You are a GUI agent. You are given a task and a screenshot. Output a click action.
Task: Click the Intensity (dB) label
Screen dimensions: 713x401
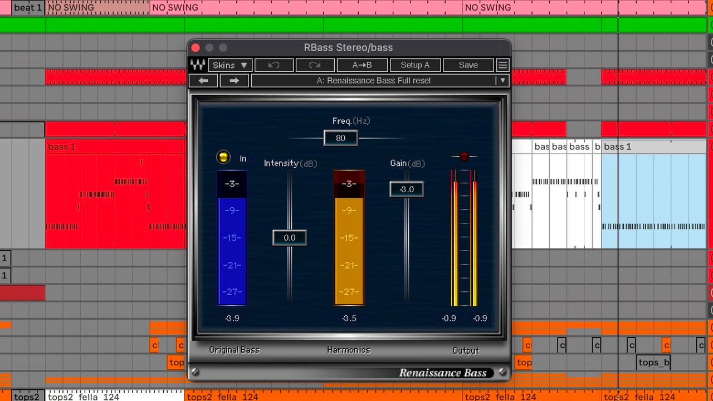pyautogui.click(x=290, y=163)
